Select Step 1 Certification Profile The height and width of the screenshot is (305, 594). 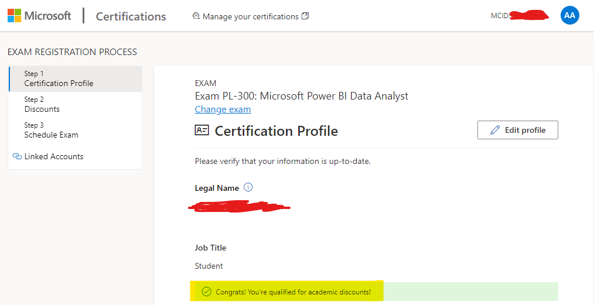[76, 78]
